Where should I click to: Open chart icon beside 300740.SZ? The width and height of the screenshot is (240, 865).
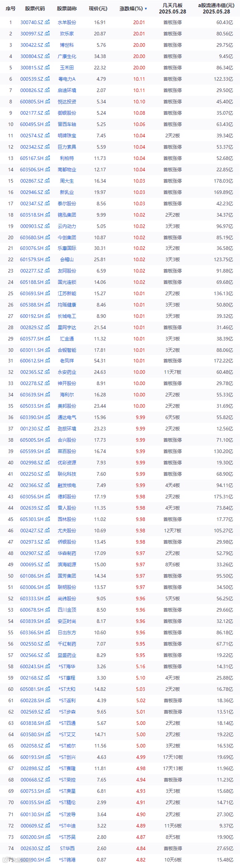[47, 22]
